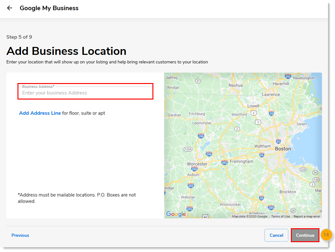Click the I-95 shield near Waltham

pos(262,155)
